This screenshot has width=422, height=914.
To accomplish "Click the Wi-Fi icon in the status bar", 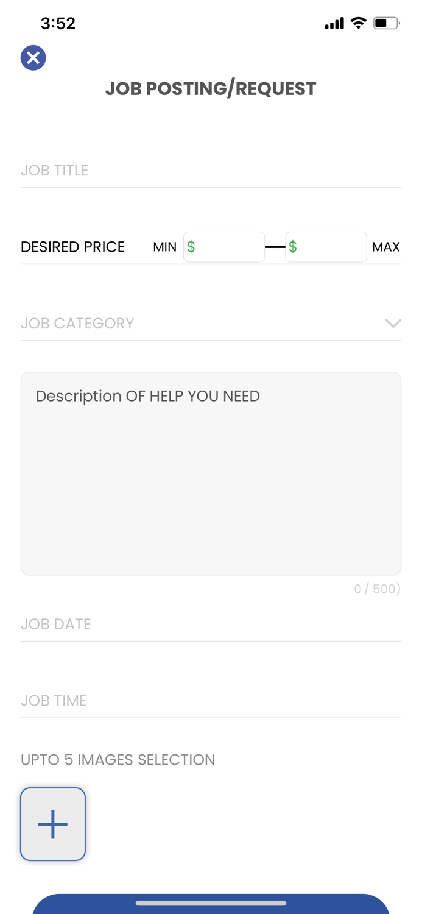I will 358,22.
